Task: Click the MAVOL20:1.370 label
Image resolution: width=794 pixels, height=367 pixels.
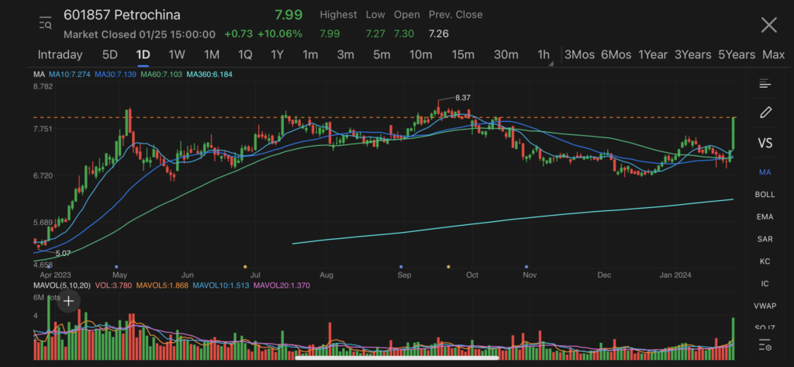Action: coord(281,286)
